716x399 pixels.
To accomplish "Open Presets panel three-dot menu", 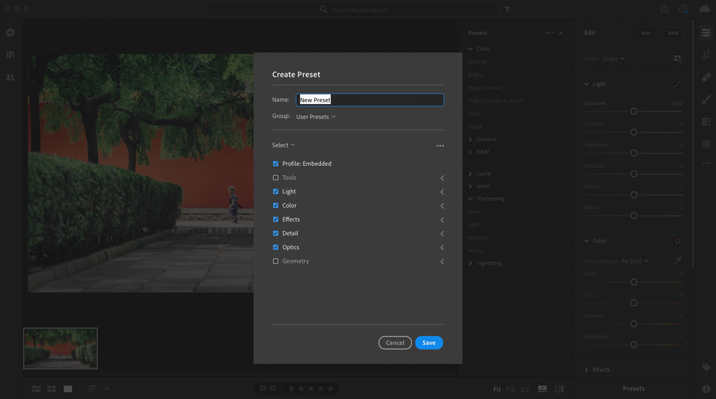I will click(550, 33).
